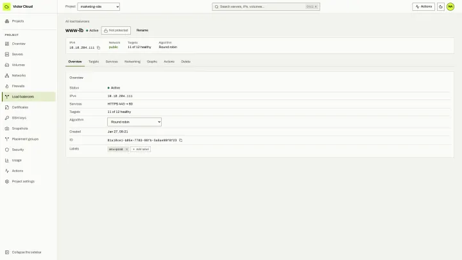Switch to the Networking tab
The height and width of the screenshot is (260, 462).
[x=132, y=62]
